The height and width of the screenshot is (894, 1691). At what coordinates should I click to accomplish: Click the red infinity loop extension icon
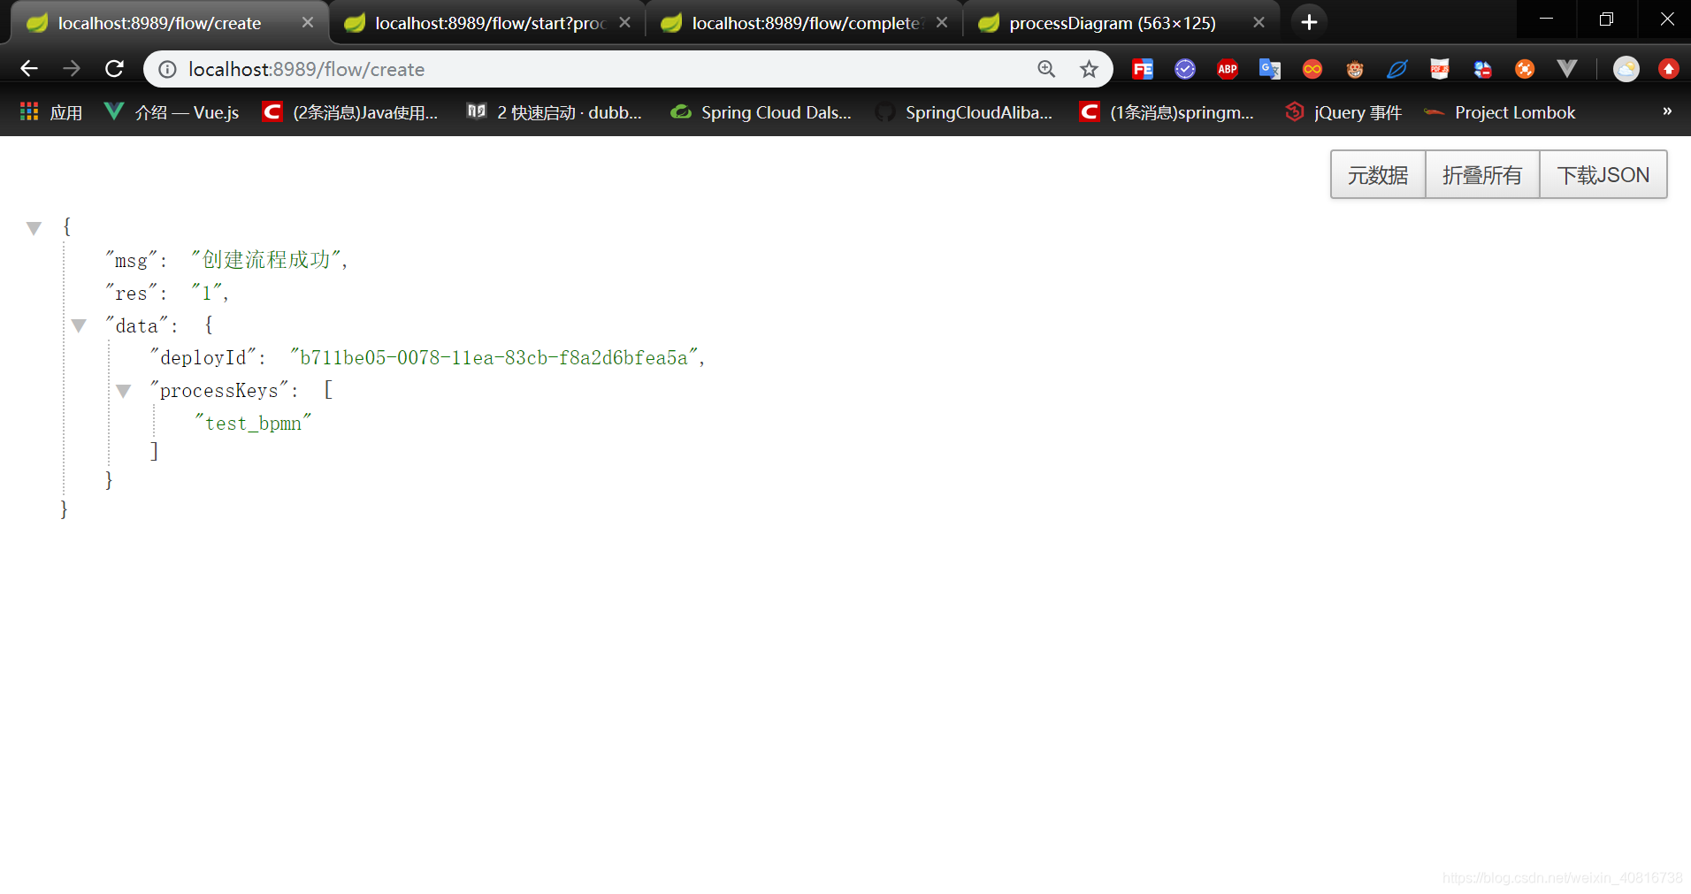1312,69
